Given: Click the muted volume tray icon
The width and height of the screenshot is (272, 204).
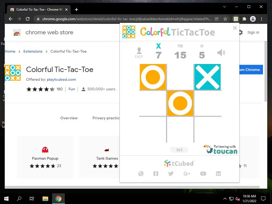Looking at the screenshot, I should [x=237, y=199].
